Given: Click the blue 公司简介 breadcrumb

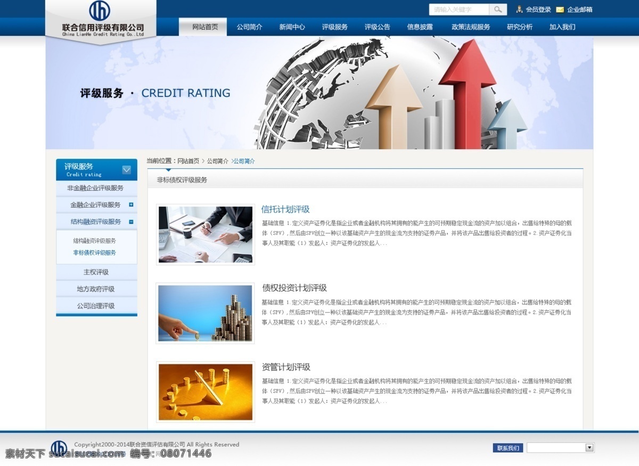Looking at the screenshot, I should 244,161.
